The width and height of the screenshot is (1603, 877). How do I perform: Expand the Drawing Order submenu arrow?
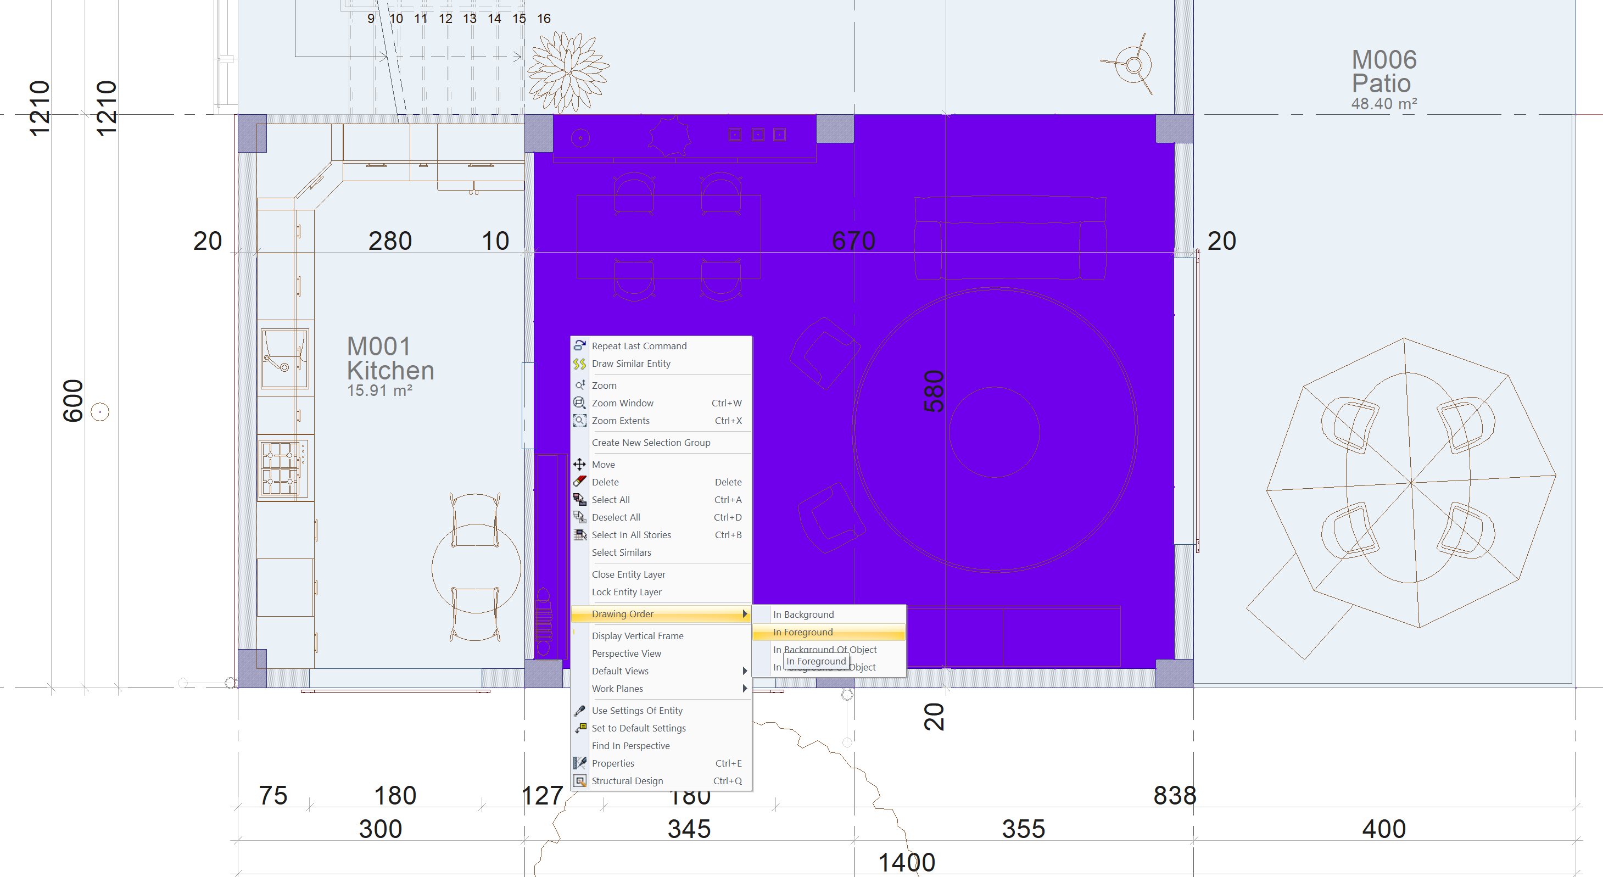point(744,614)
